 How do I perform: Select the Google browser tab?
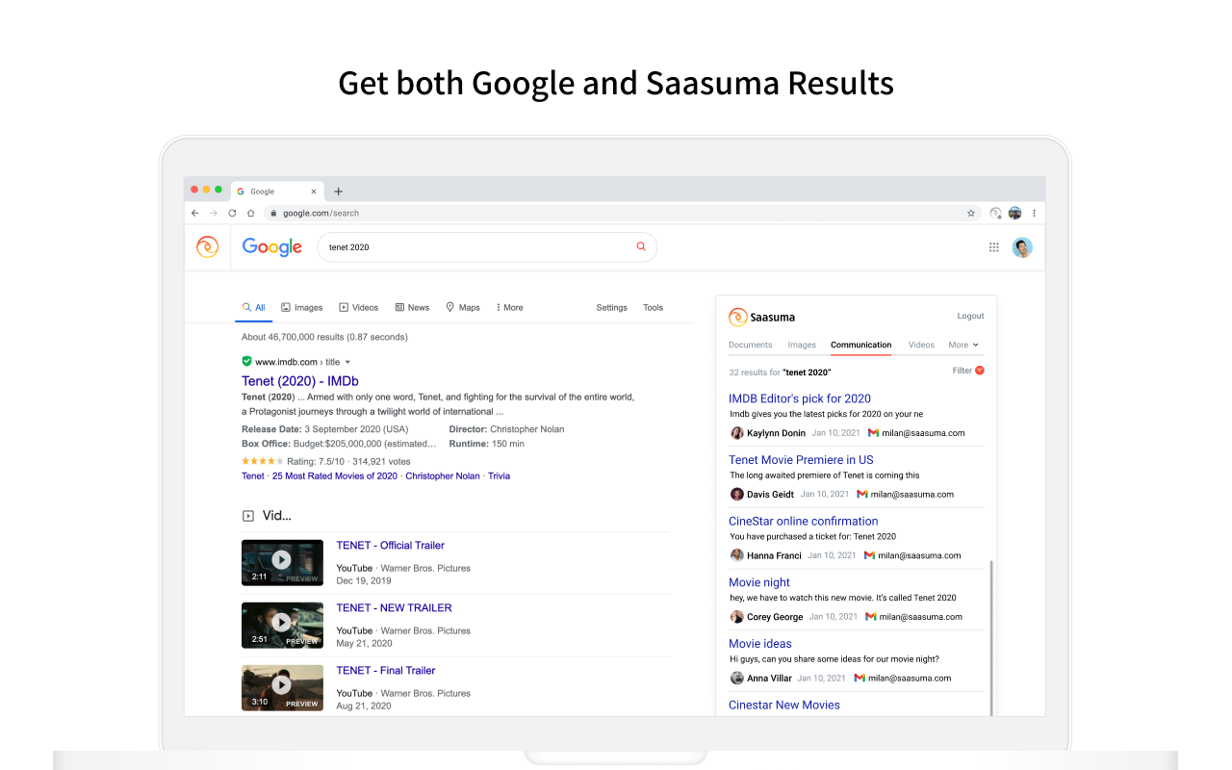277,192
